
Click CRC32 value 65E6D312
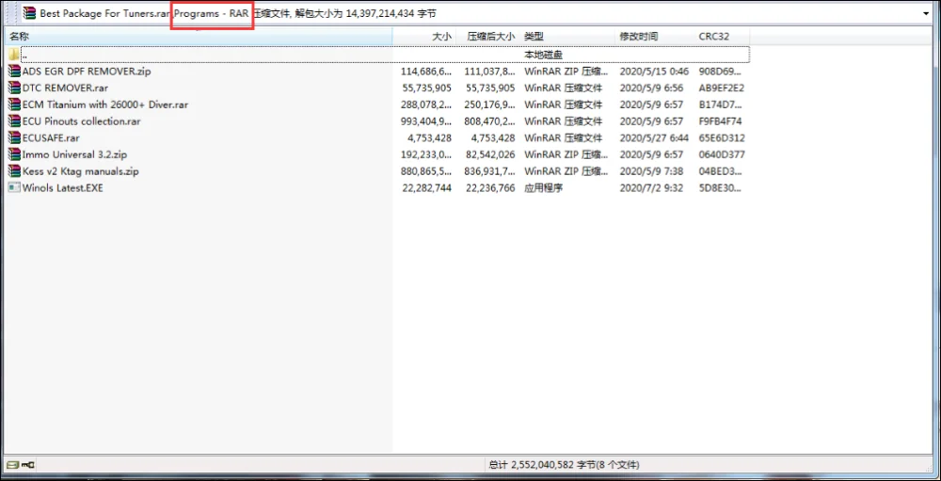pyautogui.click(x=722, y=137)
